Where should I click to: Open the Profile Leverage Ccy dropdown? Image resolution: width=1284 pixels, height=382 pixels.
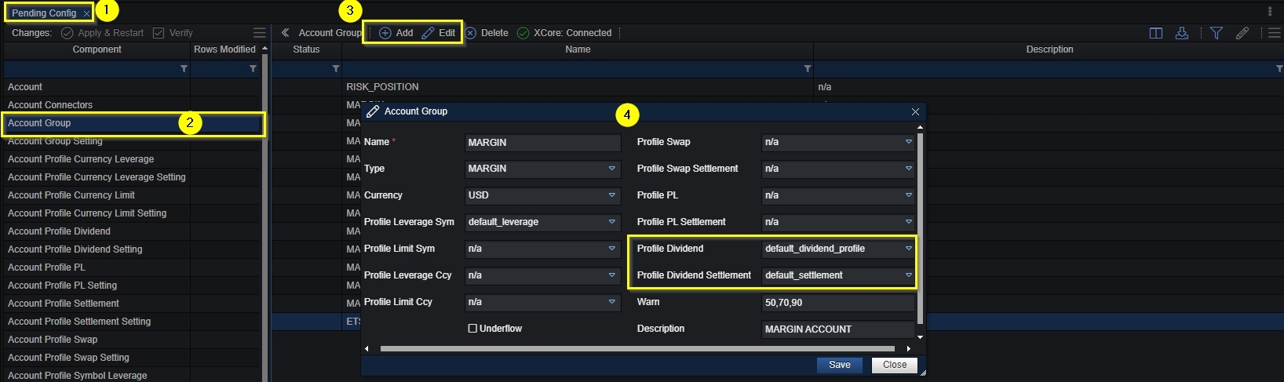pos(542,275)
